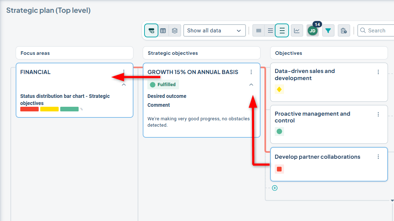Screen dimensions: 394x221
Task: Open the stacked layers view
Action: pyautogui.click(x=174, y=31)
